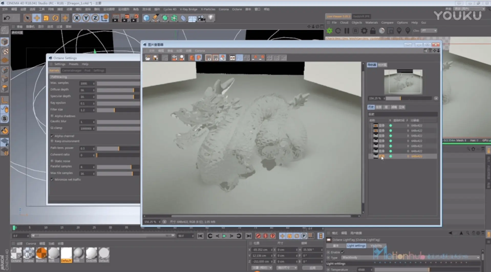Select the Live Selection arrow tool

[x=27, y=18]
